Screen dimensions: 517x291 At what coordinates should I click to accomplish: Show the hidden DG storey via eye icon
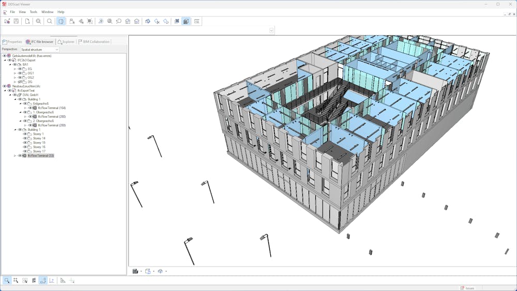[20, 82]
